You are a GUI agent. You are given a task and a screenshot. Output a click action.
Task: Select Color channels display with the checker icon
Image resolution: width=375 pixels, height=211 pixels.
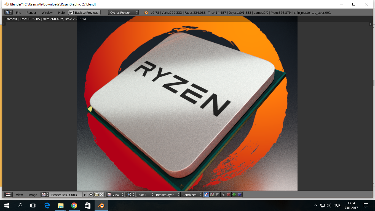pos(212,195)
